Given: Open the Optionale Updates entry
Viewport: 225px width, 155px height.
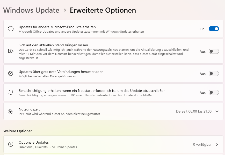Looking at the screenshot, I should coord(34,142).
